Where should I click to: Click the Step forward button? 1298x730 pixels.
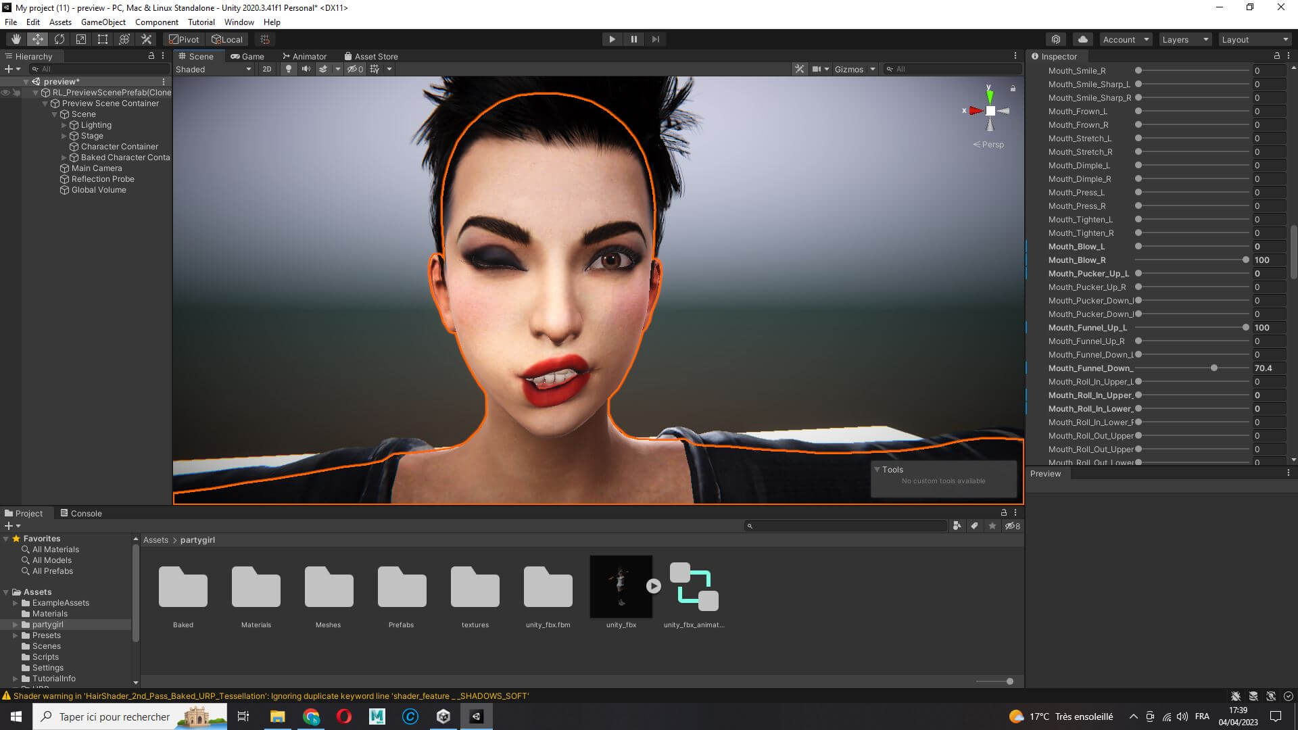[655, 39]
